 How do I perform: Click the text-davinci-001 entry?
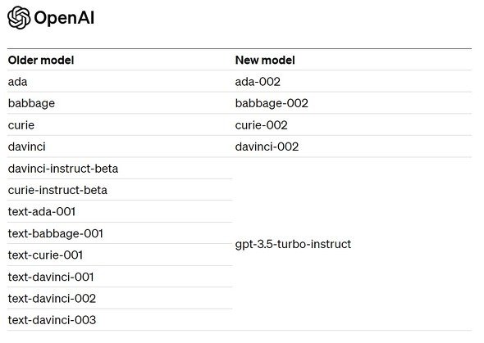(x=51, y=278)
